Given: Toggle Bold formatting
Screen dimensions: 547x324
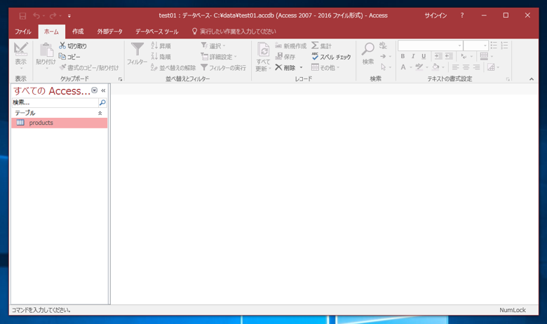Looking at the screenshot, I should point(403,56).
